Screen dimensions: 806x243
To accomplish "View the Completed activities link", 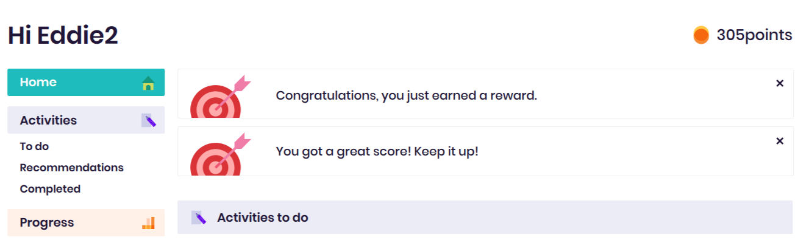I will coord(50,189).
